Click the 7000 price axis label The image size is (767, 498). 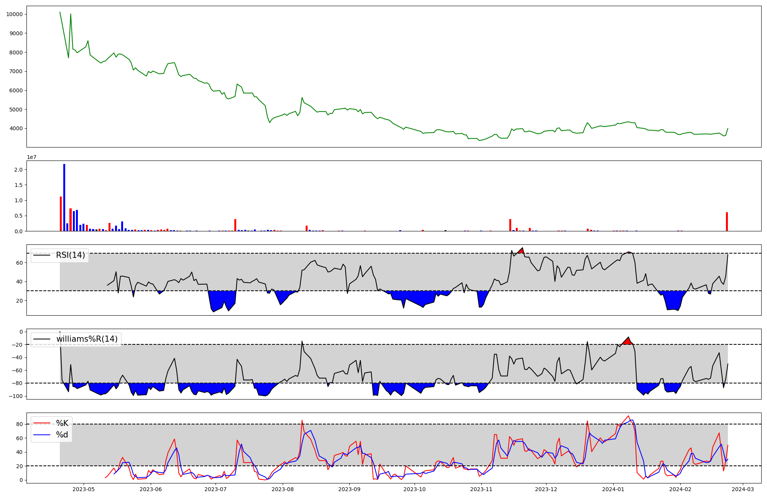point(16,72)
